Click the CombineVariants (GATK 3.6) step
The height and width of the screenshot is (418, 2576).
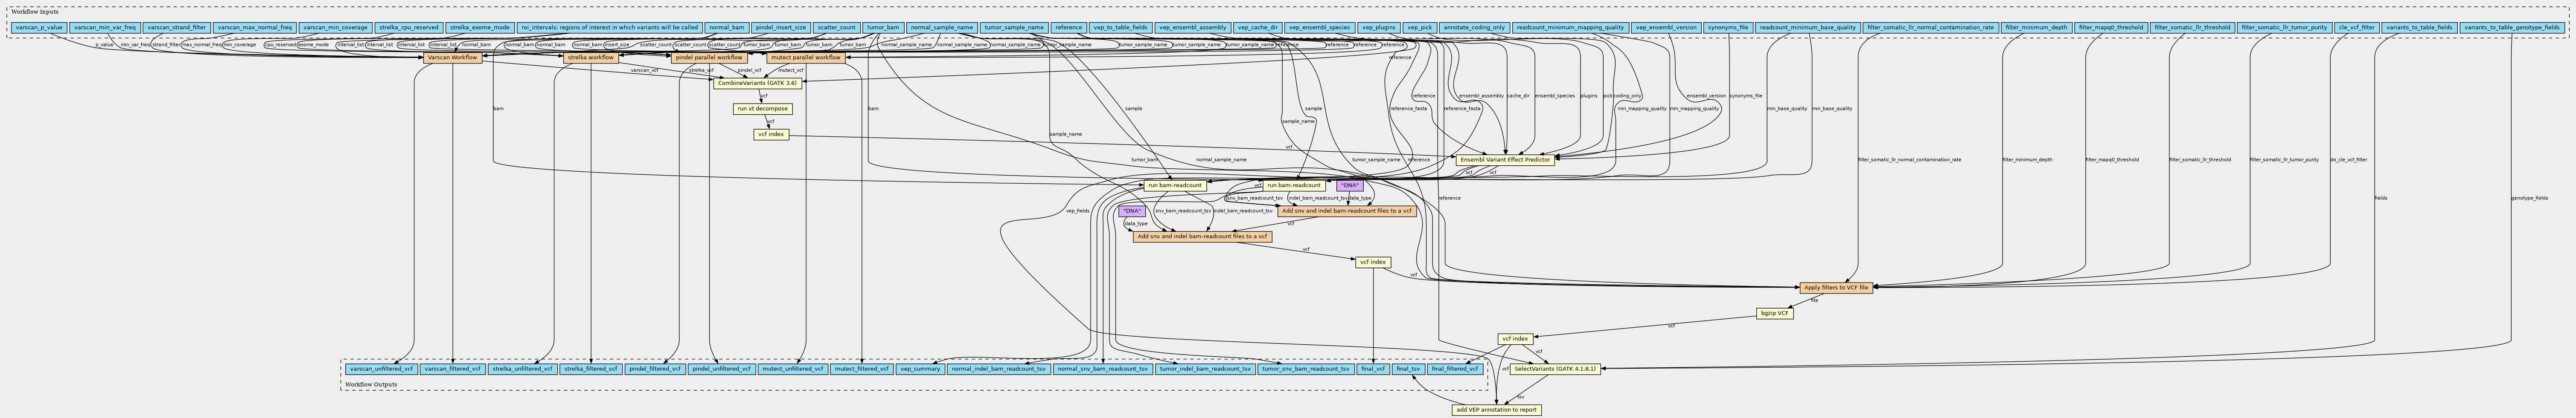[x=758, y=83]
